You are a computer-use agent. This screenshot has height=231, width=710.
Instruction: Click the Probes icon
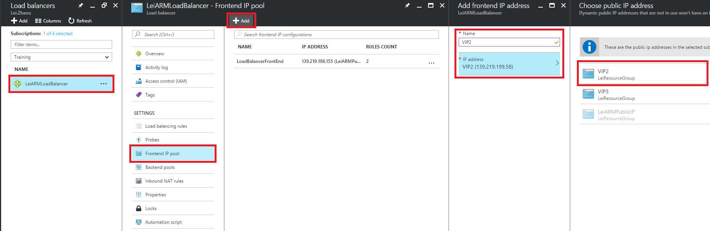138,140
